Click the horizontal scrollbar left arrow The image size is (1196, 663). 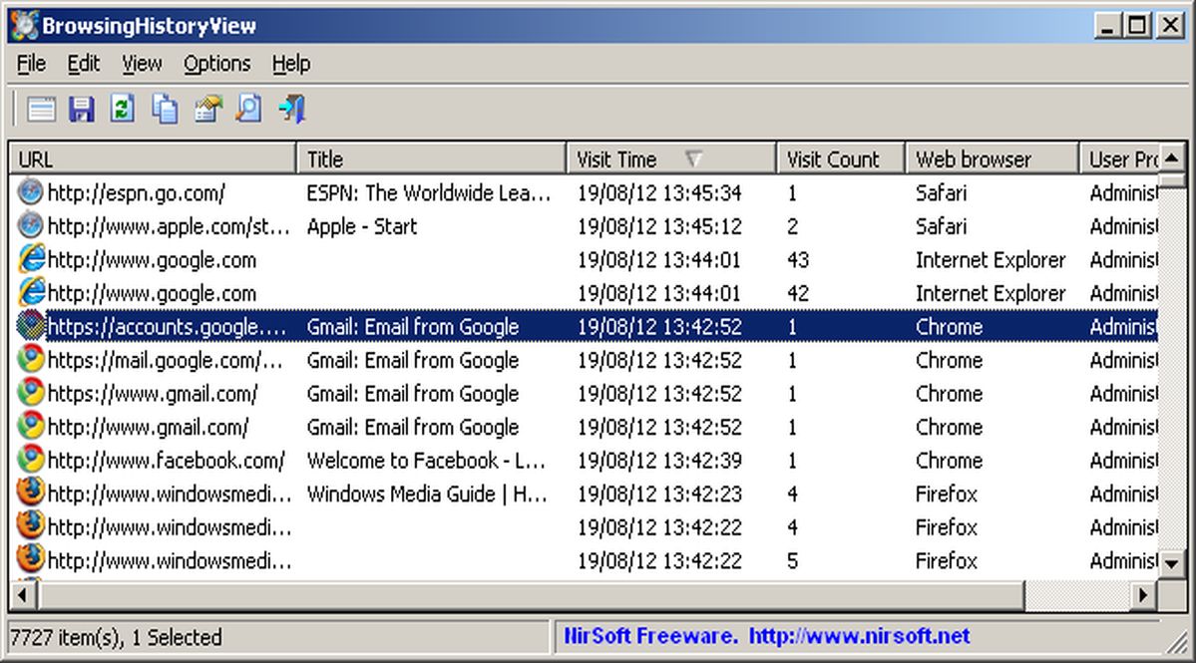pos(24,595)
